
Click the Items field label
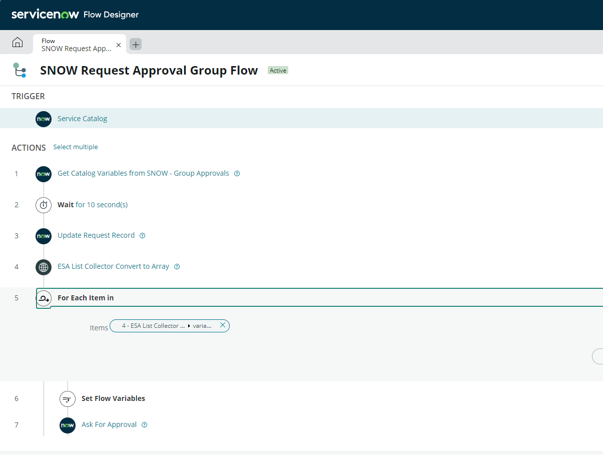99,327
